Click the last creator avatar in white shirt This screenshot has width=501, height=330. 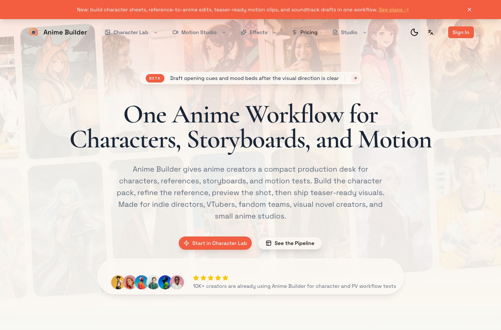click(177, 282)
